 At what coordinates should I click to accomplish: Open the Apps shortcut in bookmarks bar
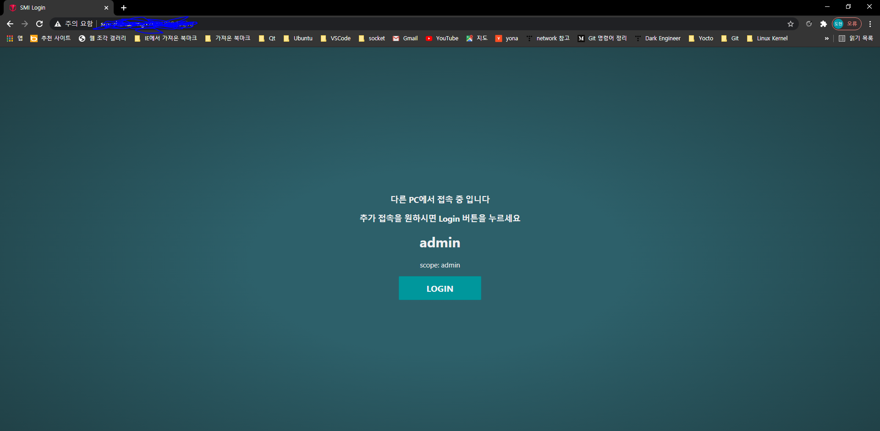point(15,38)
